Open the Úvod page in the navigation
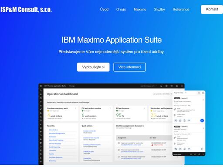Viewport: 223px width, 167px height. coord(104,10)
